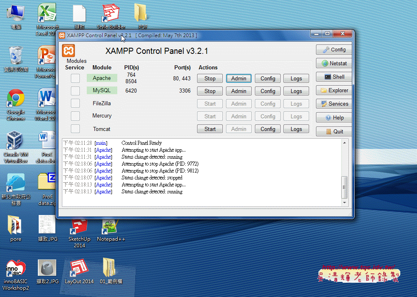
Task: Toggle MySQL service checkbox
Action: tap(75, 91)
